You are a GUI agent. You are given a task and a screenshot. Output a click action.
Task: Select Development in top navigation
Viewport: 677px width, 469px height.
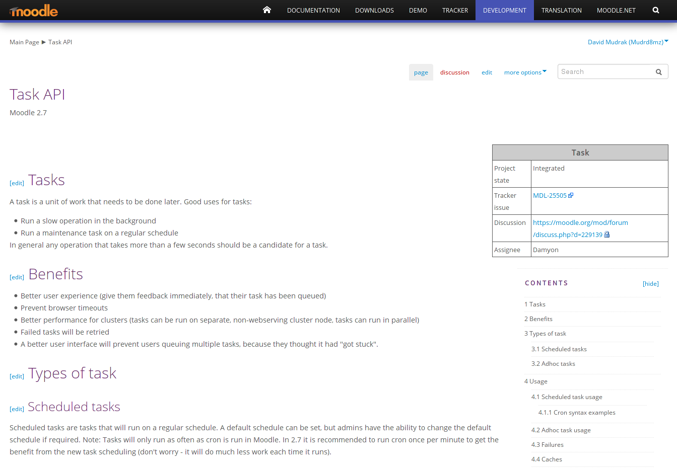(505, 10)
